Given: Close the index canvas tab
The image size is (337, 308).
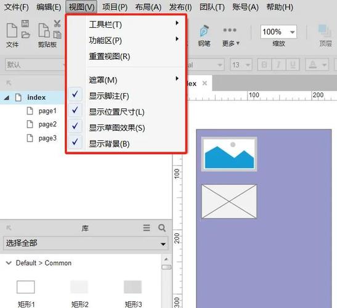Looking at the screenshot, I should [x=205, y=83].
